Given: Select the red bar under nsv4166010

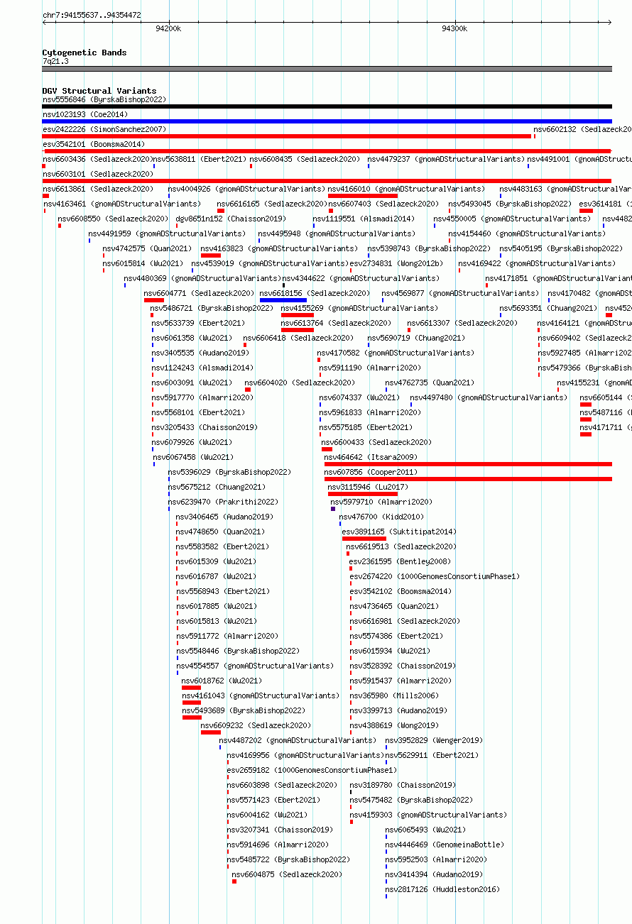Looking at the screenshot, I should (363, 196).
